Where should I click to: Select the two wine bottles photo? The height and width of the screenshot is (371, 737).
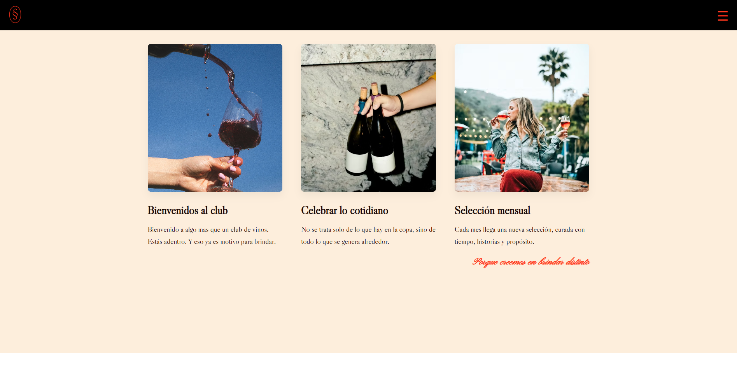(368, 118)
